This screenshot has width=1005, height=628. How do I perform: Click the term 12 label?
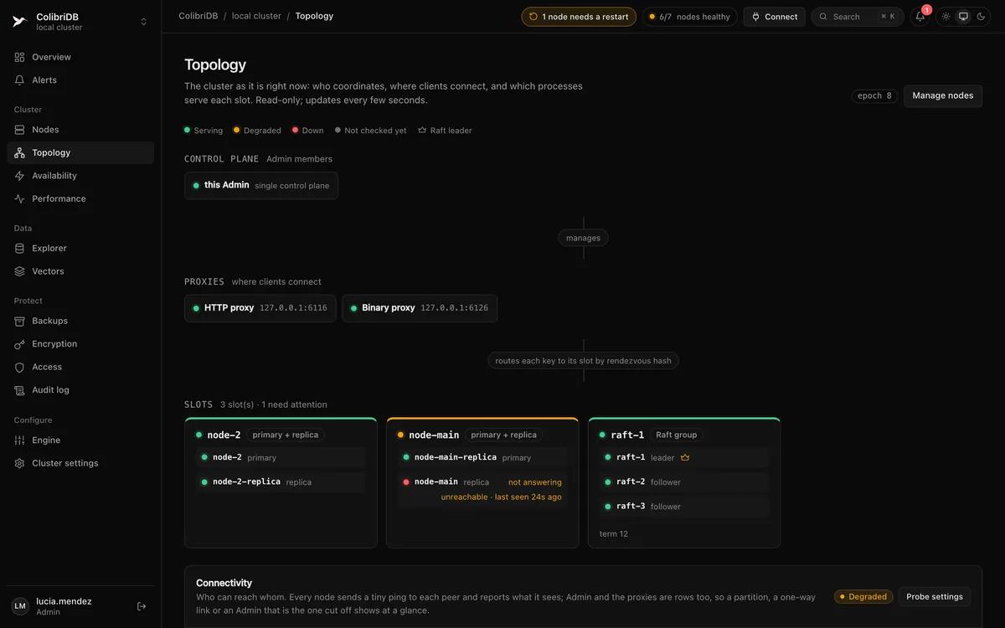tap(614, 534)
